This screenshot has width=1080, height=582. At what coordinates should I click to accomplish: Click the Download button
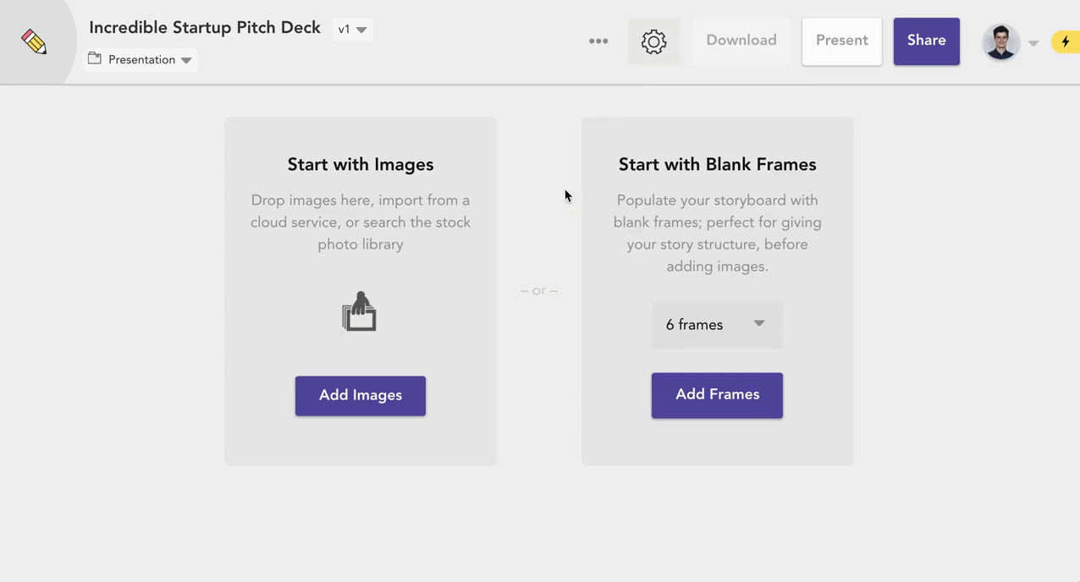[x=741, y=40]
